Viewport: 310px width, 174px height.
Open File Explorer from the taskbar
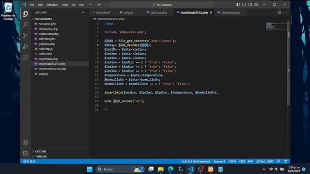[x=160, y=169]
